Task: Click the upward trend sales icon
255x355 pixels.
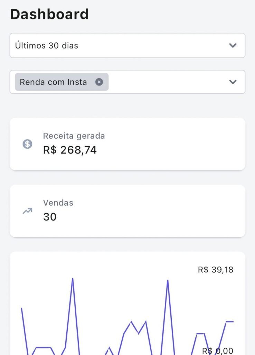Action: (27, 211)
